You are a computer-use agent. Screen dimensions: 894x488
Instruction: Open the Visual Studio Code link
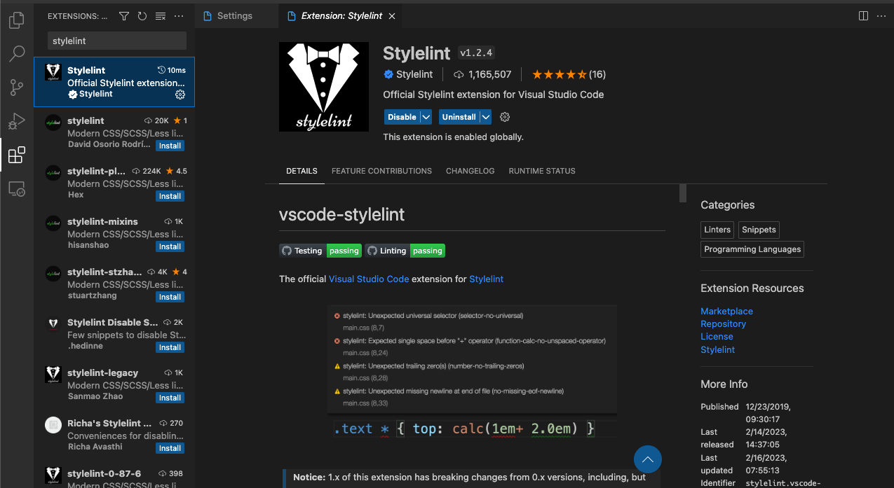(x=369, y=279)
